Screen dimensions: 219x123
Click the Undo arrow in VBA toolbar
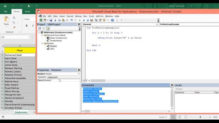click(72, 20)
